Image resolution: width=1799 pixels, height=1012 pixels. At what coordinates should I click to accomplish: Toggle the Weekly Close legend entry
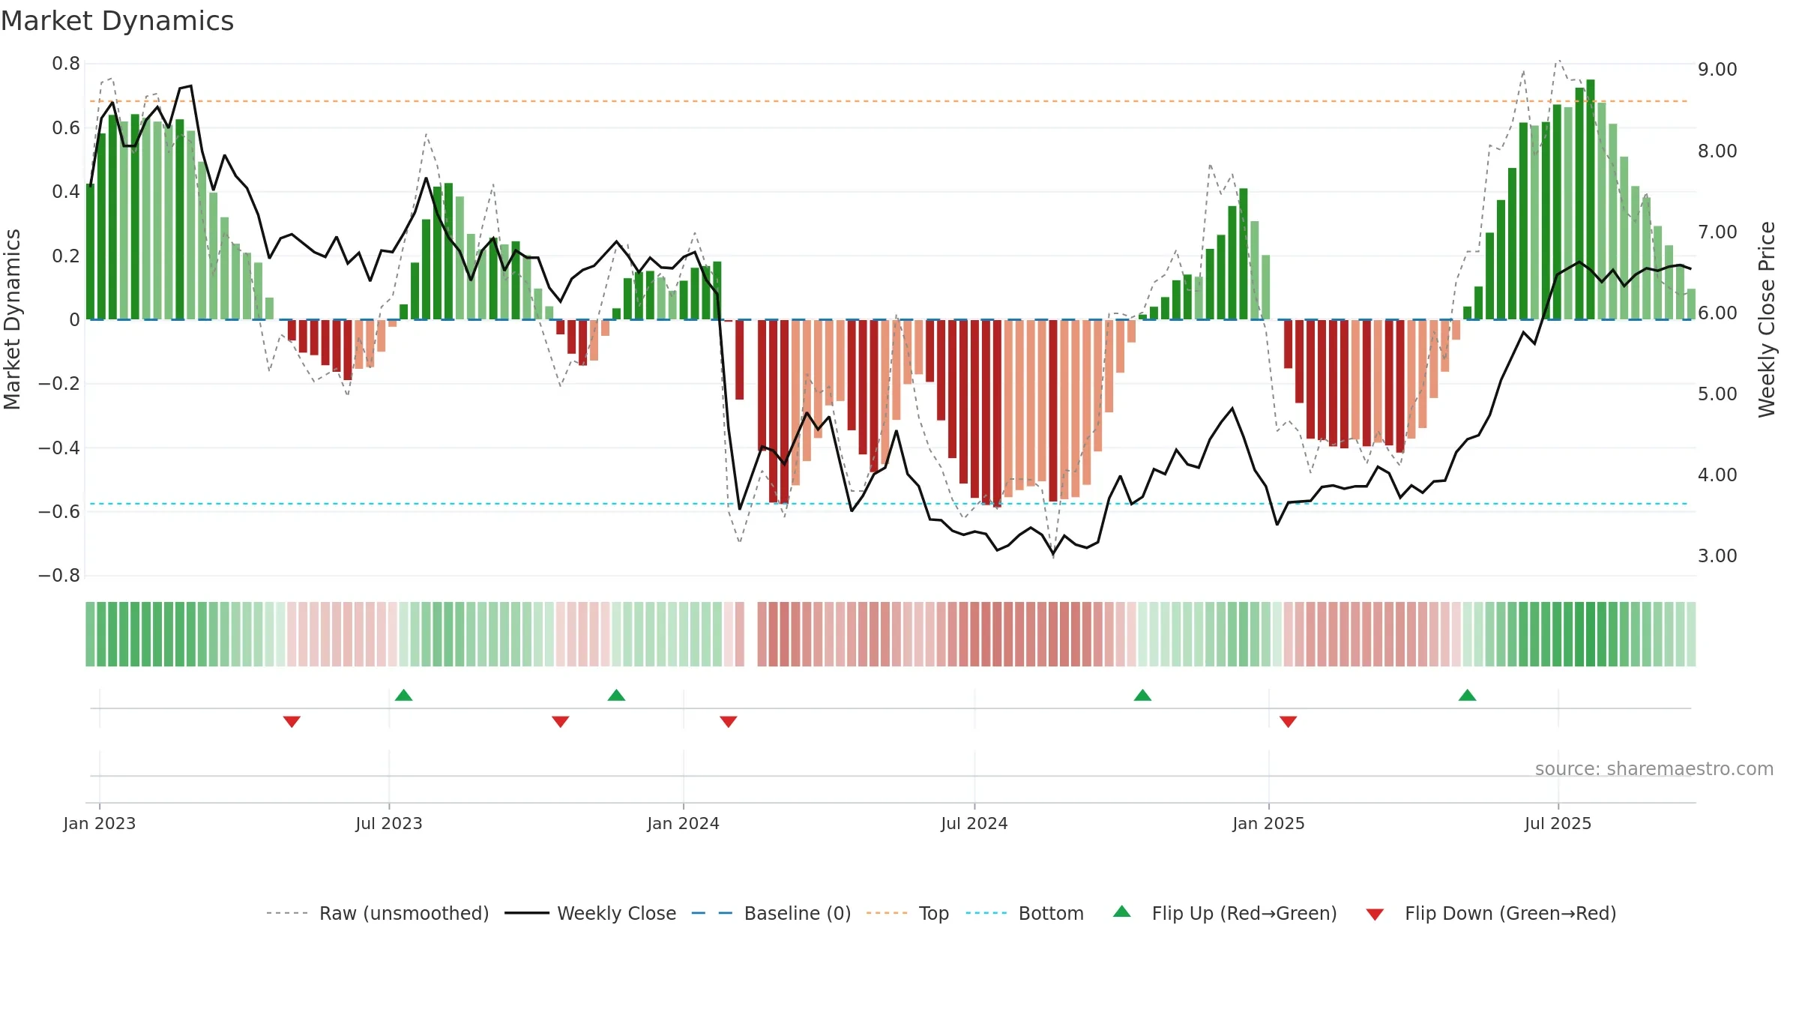pos(590,913)
